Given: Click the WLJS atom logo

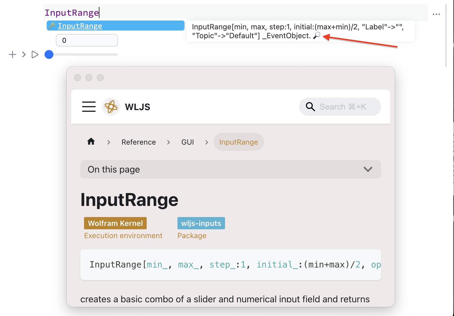Looking at the screenshot, I should coord(111,107).
